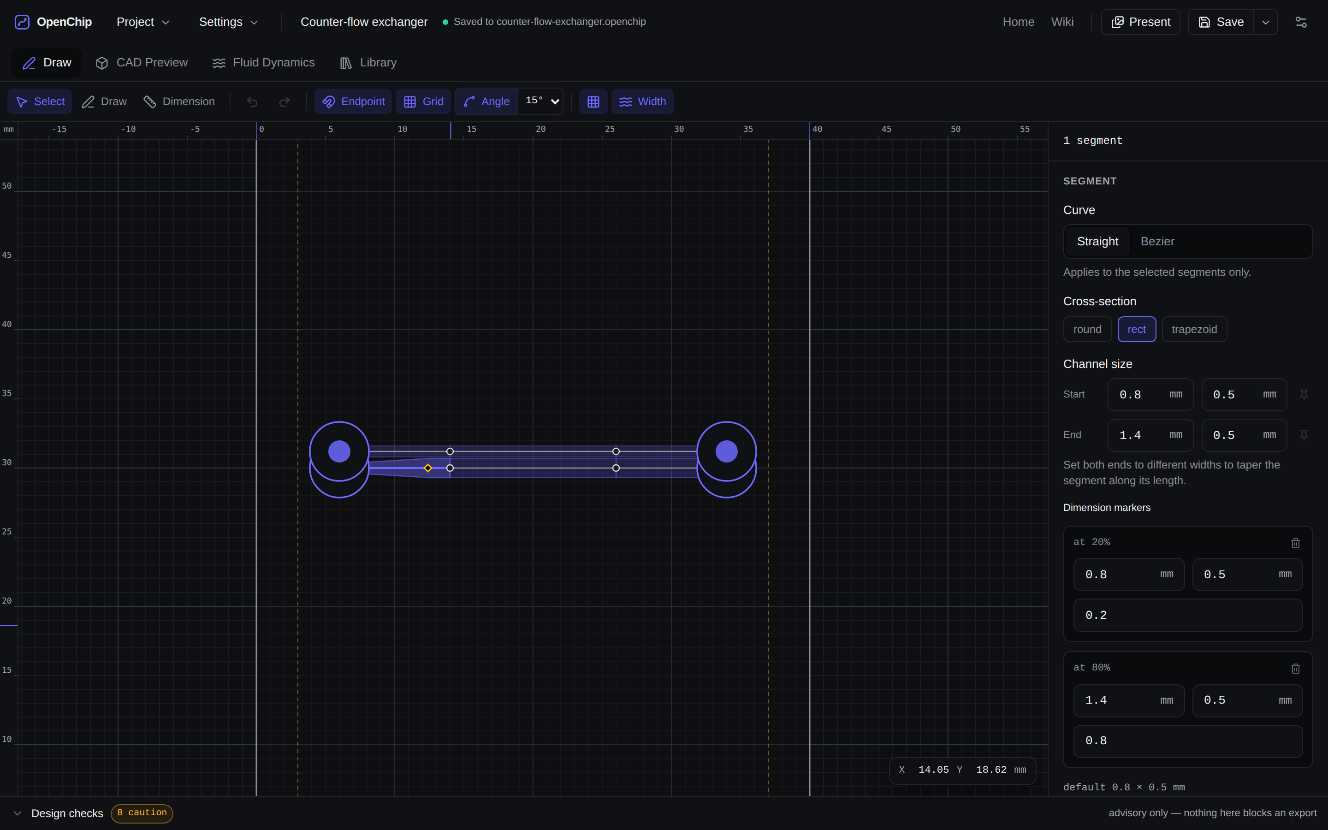Delete the marker at 20%
The image size is (1328, 830).
pos(1296,543)
